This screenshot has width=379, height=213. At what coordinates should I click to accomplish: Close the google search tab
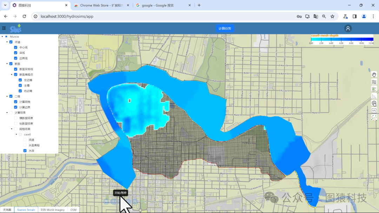tap(189, 5)
